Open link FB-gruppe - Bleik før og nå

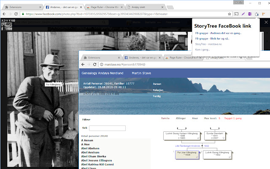coord(212,38)
